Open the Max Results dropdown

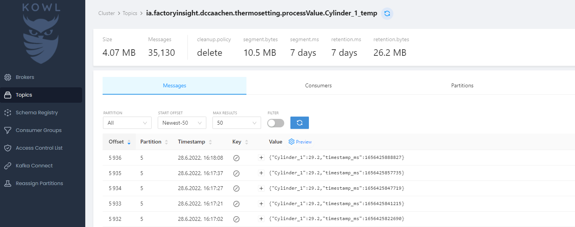point(236,123)
